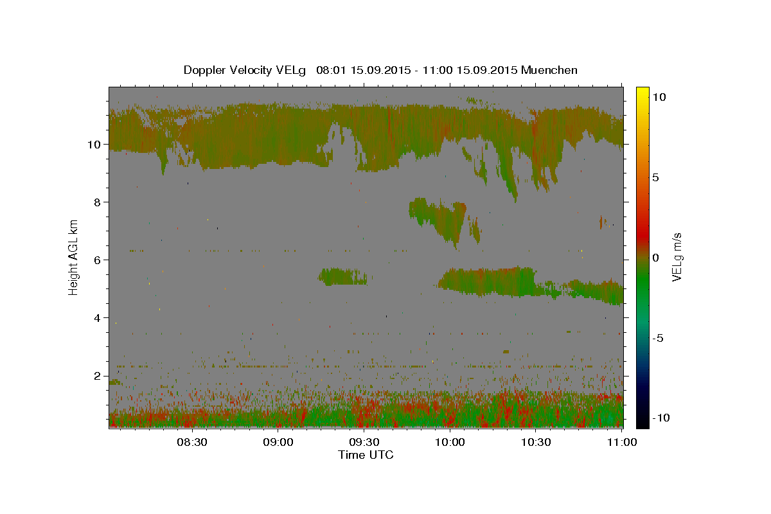Viewport: 771px width, 514px height.
Task: Click the height axis label 8
Action: [x=98, y=202]
